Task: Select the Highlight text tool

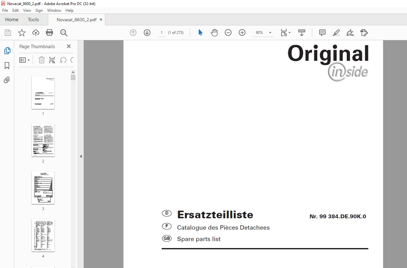Action: coord(336,33)
